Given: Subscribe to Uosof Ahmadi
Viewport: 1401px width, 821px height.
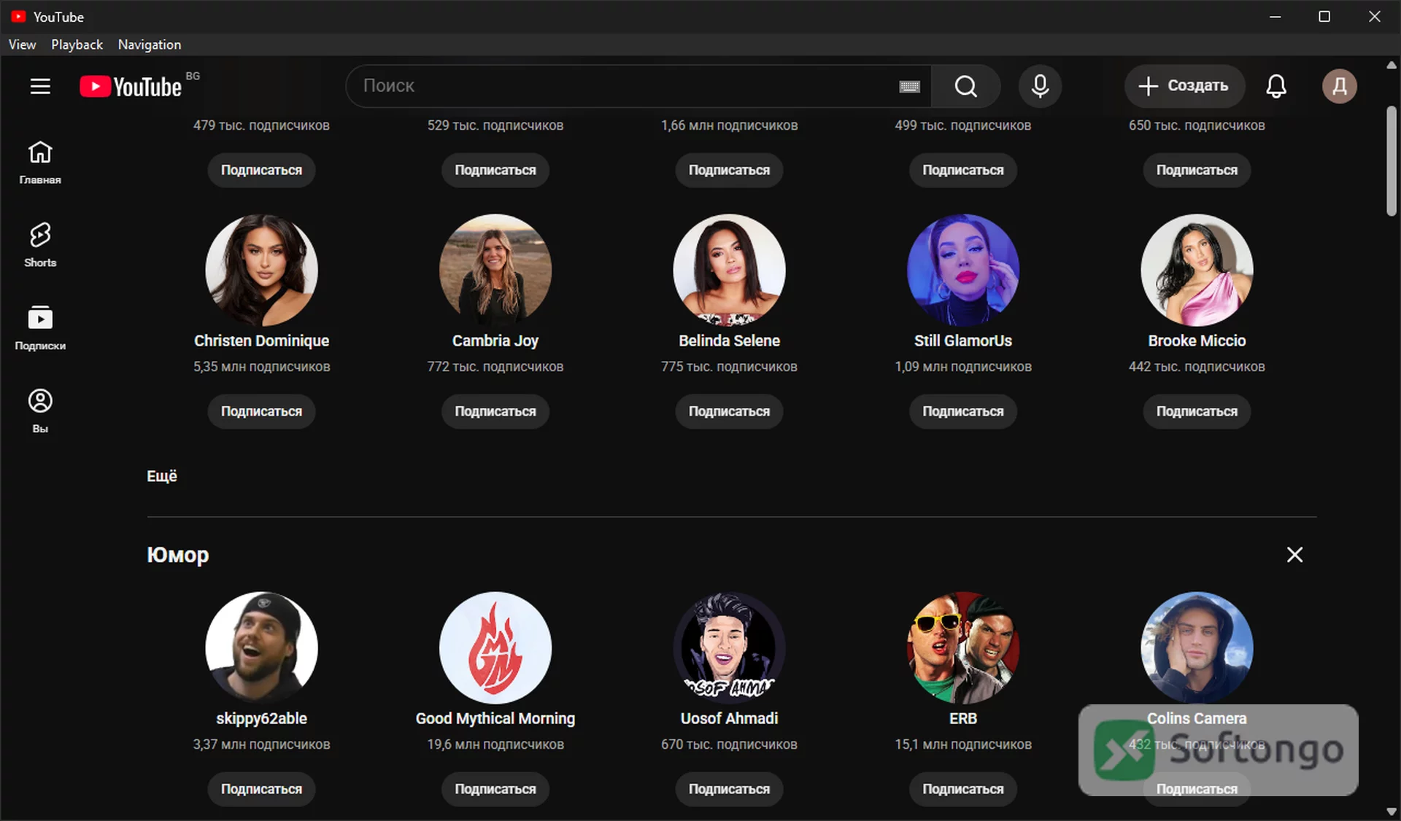Looking at the screenshot, I should point(729,789).
